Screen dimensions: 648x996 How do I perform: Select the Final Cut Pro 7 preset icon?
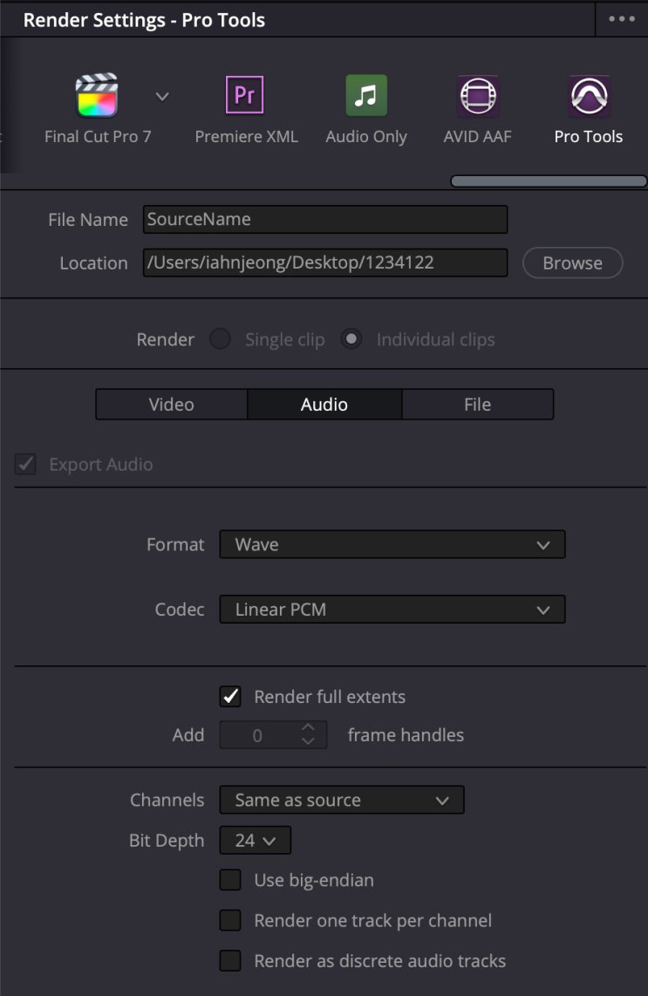[x=97, y=96]
